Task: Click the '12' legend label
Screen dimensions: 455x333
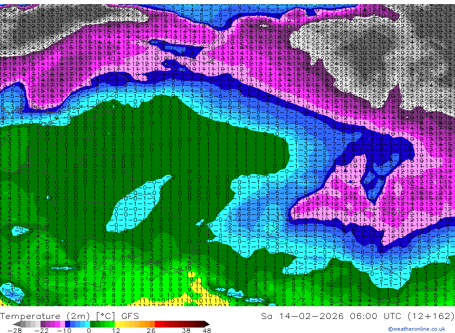Action: tap(116, 331)
